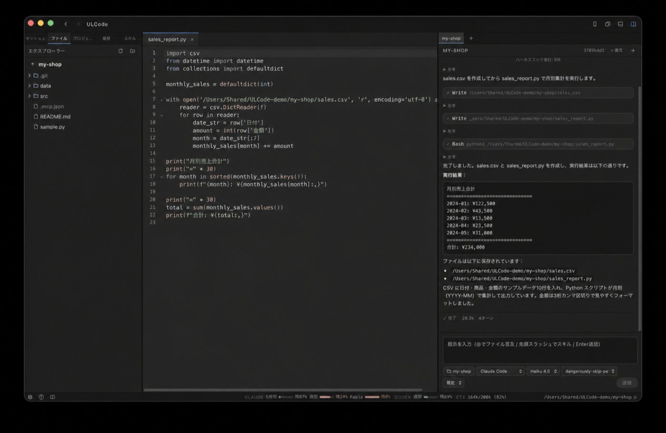
Task: Click the refresh icon in the explorer header
Action: [120, 51]
